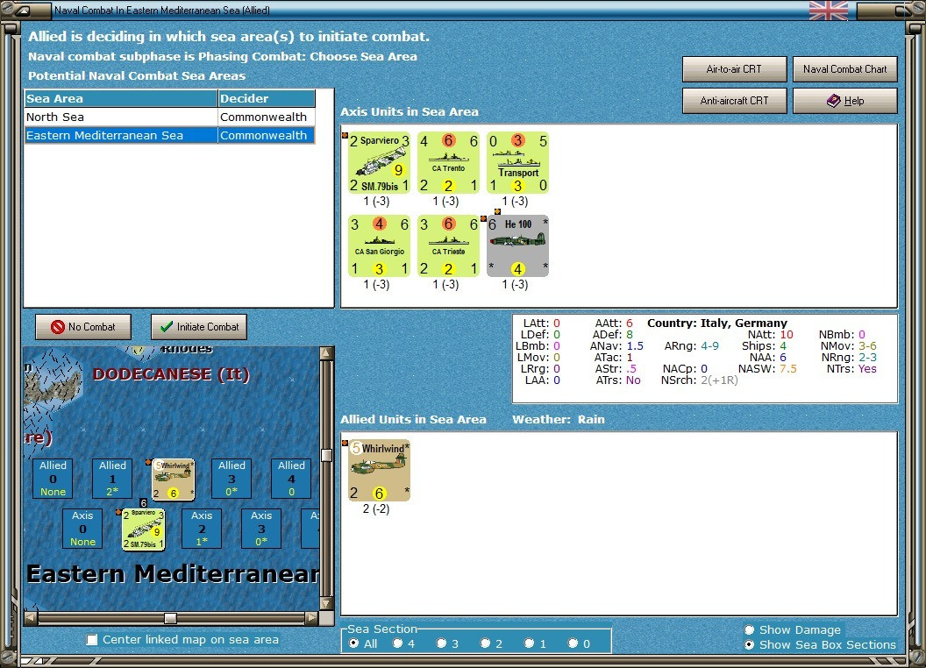
Task: Select sea section 3 radio button
Action: tap(441, 643)
